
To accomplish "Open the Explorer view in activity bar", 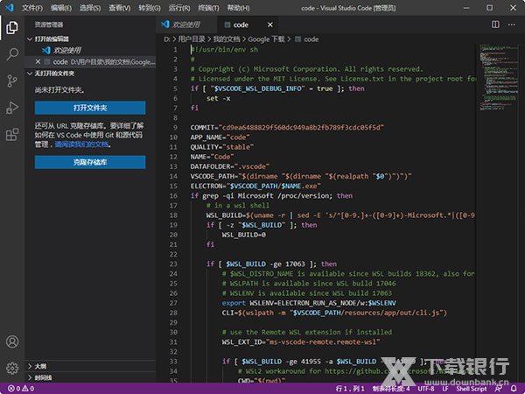I will coord(12,27).
